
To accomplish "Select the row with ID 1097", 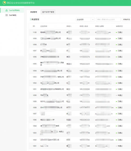I will [x=80, y=51].
